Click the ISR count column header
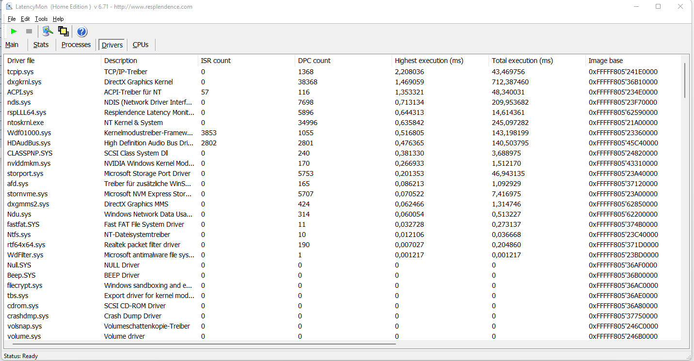The height and width of the screenshot is (361, 694). coord(216,61)
